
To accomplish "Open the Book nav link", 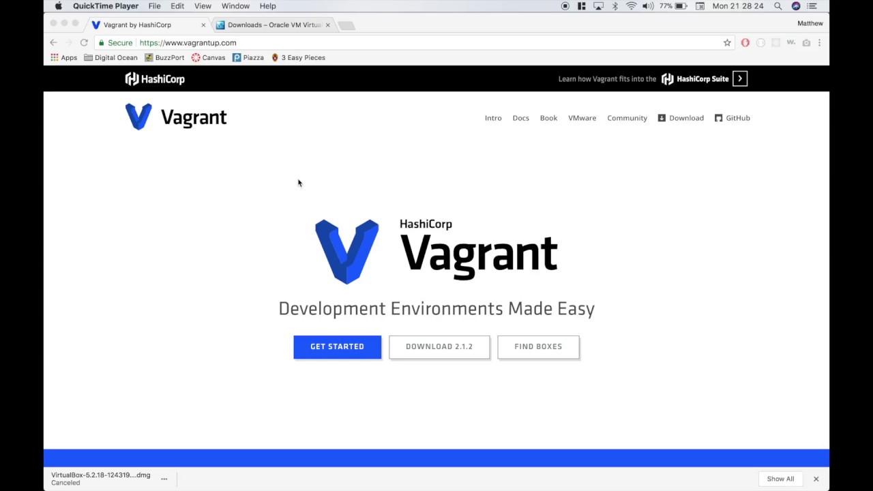I will click(548, 118).
